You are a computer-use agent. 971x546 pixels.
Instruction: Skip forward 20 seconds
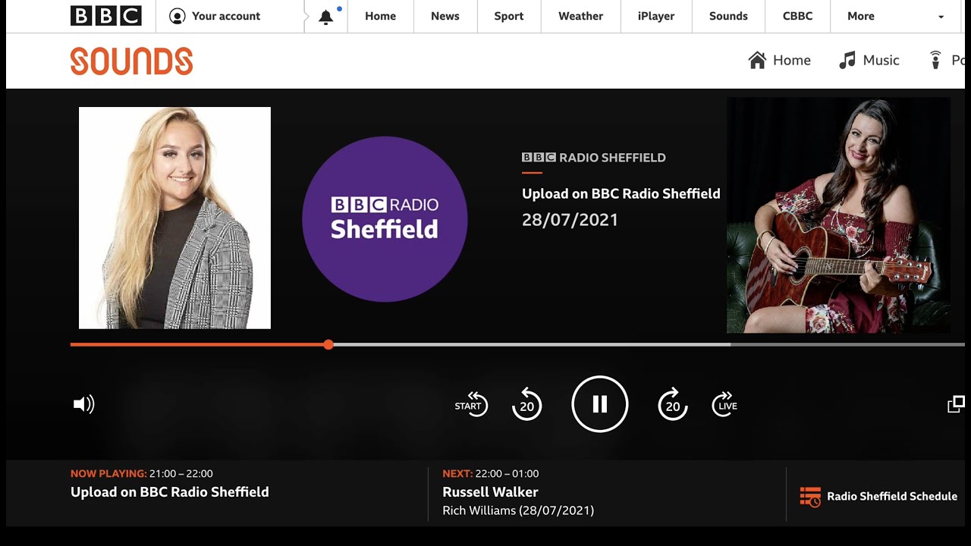[673, 404]
